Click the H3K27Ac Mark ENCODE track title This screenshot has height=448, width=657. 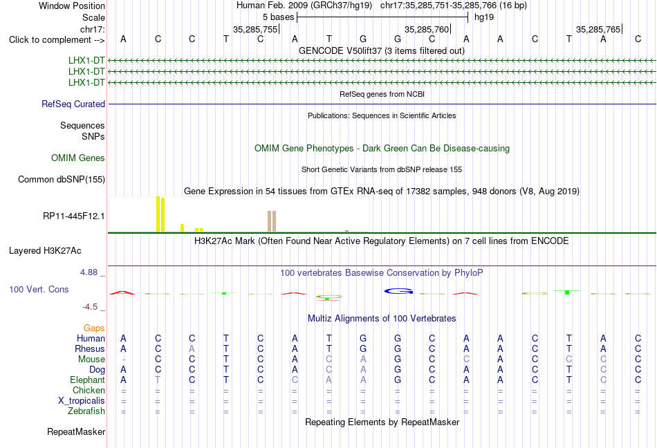point(382,241)
